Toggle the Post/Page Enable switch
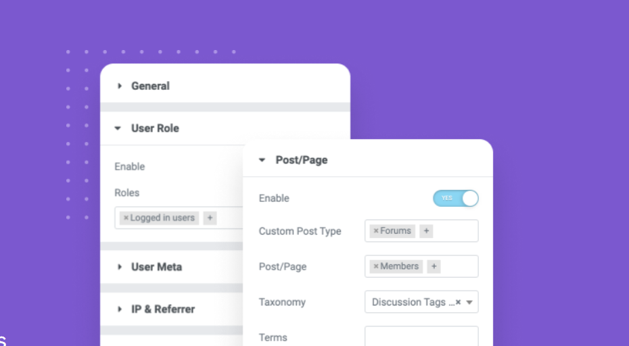Image resolution: width=629 pixels, height=346 pixels. pyautogui.click(x=456, y=198)
